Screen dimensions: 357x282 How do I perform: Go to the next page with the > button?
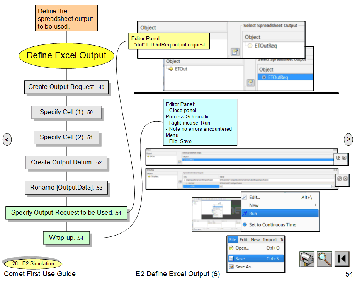click(348, 139)
